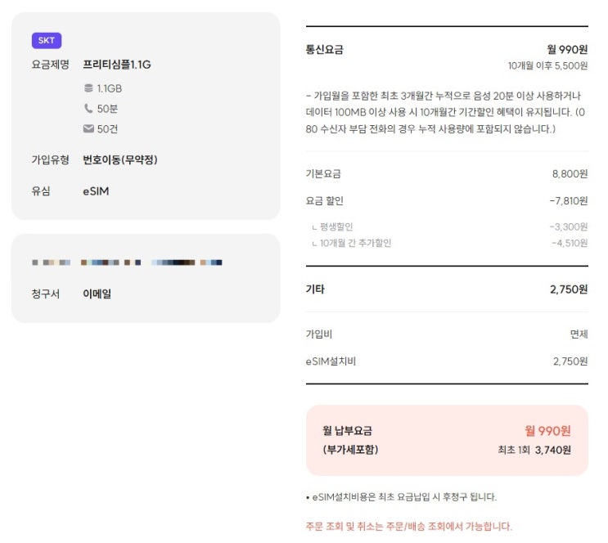
Task: Click the 기본요금 8,800원 row
Action: point(446,174)
